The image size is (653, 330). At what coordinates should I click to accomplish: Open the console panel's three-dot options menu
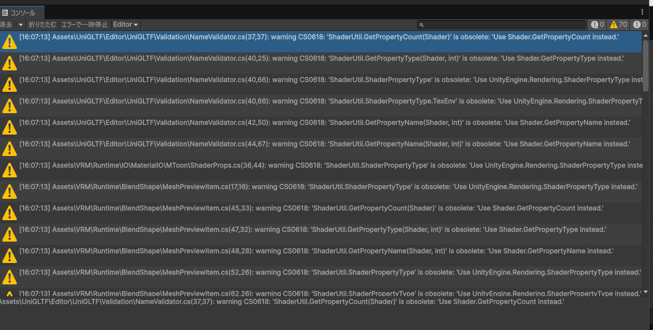pos(642,12)
